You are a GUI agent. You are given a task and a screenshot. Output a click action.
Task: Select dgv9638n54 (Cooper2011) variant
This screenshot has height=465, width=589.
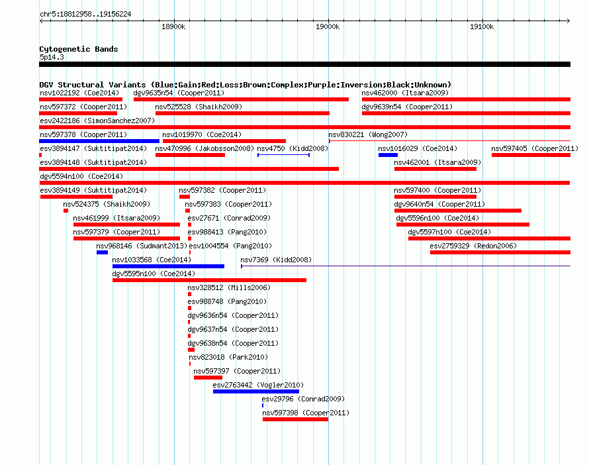tap(233, 343)
